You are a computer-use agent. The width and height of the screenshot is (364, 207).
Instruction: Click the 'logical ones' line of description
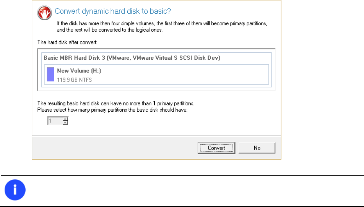pyautogui.click(x=109, y=29)
